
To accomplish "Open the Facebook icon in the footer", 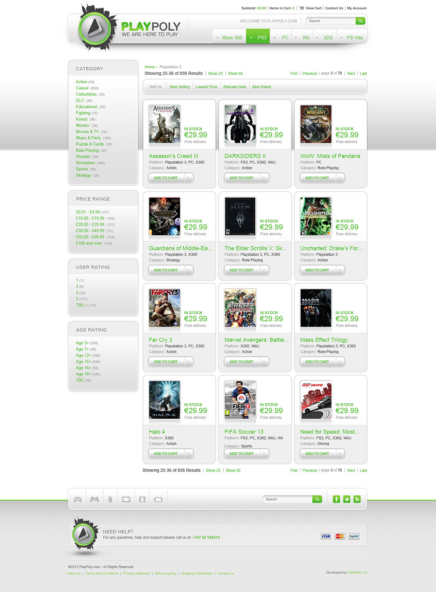I will 337,499.
